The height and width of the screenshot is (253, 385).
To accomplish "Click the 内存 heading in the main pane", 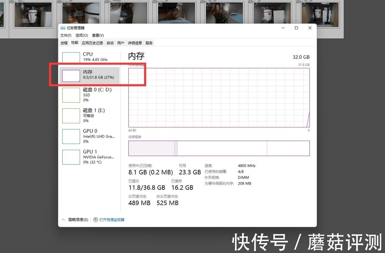I will click(136, 56).
